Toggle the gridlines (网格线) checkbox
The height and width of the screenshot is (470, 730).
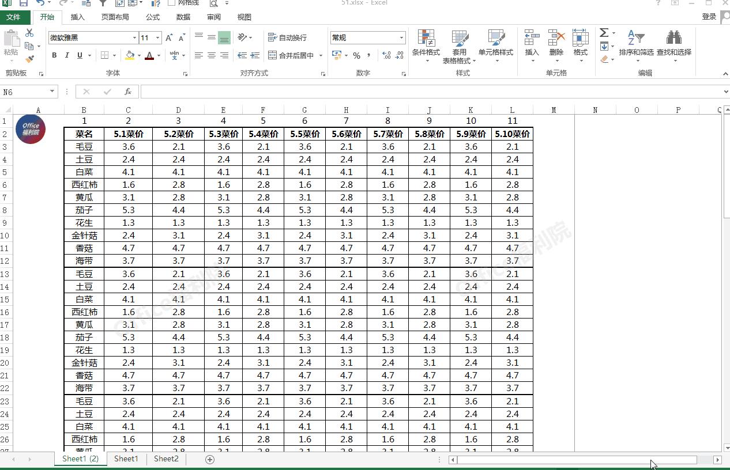(x=171, y=3)
